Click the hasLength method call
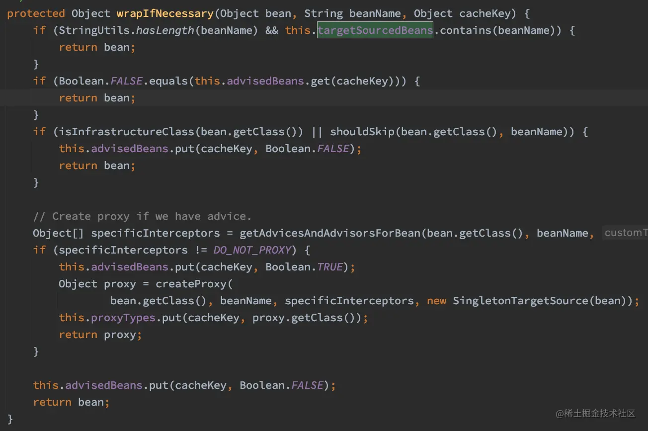Image resolution: width=648 pixels, height=431 pixels. tap(165, 30)
